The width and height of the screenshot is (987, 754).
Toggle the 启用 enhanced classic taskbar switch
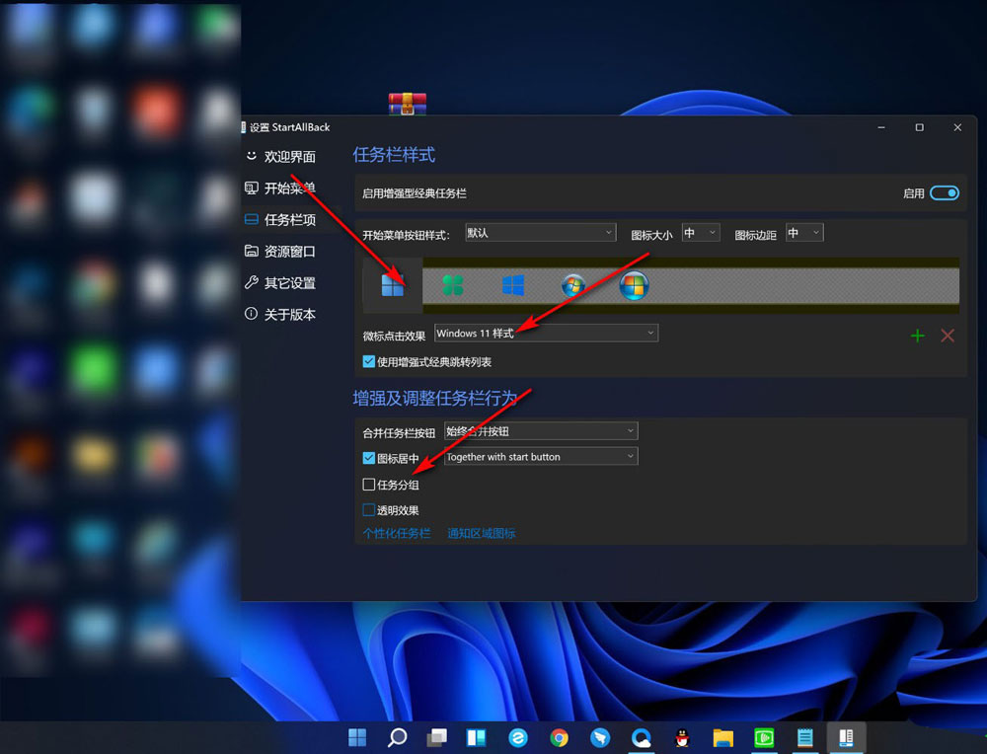coord(944,193)
